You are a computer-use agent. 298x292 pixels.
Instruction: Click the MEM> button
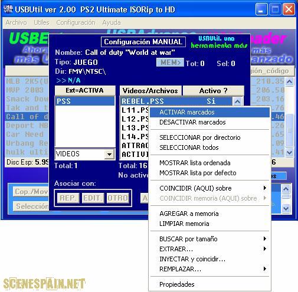click(x=170, y=63)
